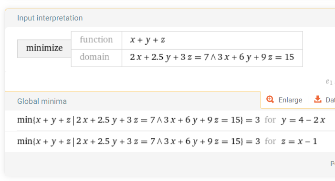Viewport: 335px width, 181px height.
Task: Click the second global minimum result row
Action: pos(171,141)
